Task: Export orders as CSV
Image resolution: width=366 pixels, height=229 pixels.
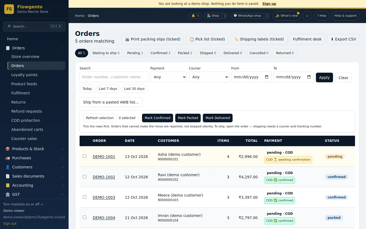Action: pyautogui.click(x=343, y=39)
